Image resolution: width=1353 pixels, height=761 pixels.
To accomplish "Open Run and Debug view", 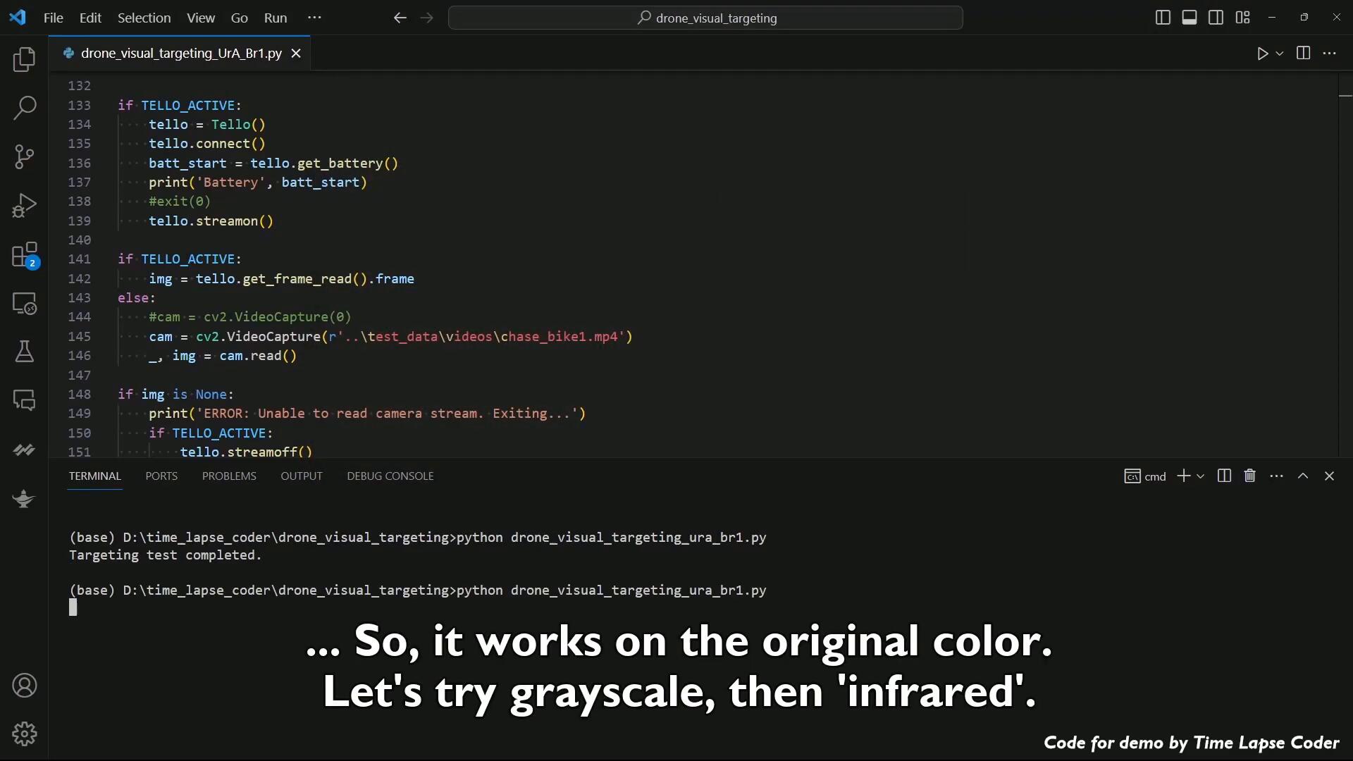I will coord(25,206).
